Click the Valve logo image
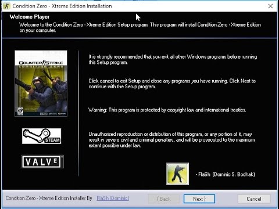The height and width of the screenshot is (209, 279). point(42,161)
